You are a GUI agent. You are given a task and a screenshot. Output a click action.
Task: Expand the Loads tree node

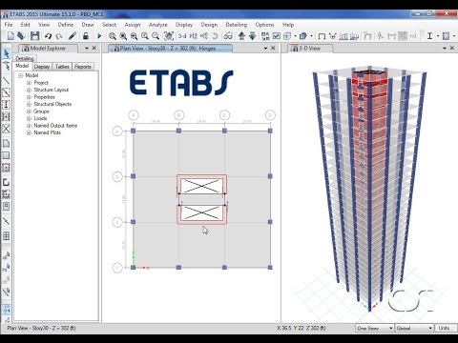[29, 118]
